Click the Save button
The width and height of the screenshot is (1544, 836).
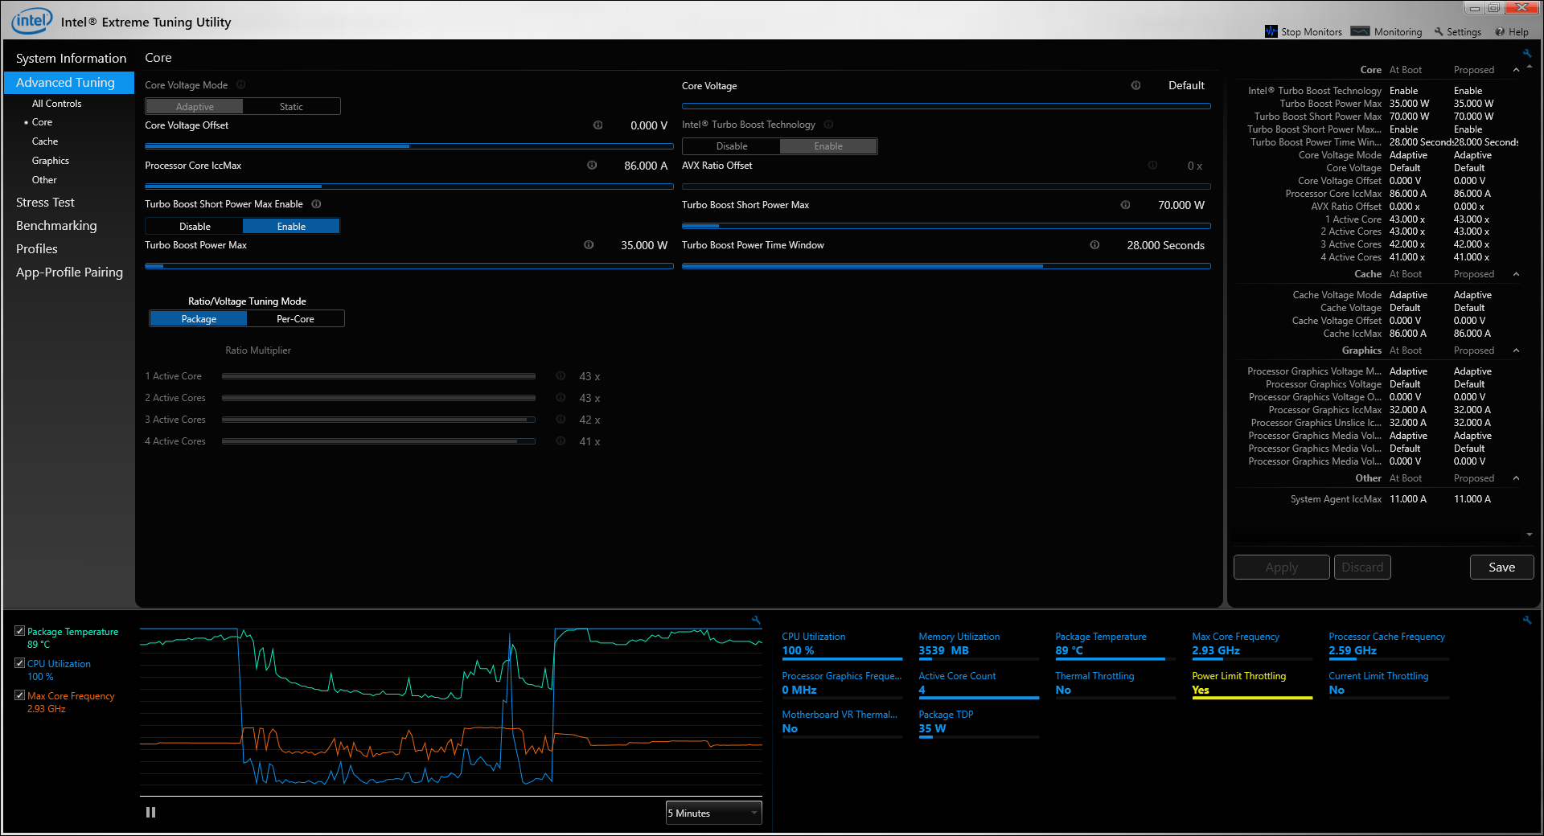click(x=1501, y=567)
